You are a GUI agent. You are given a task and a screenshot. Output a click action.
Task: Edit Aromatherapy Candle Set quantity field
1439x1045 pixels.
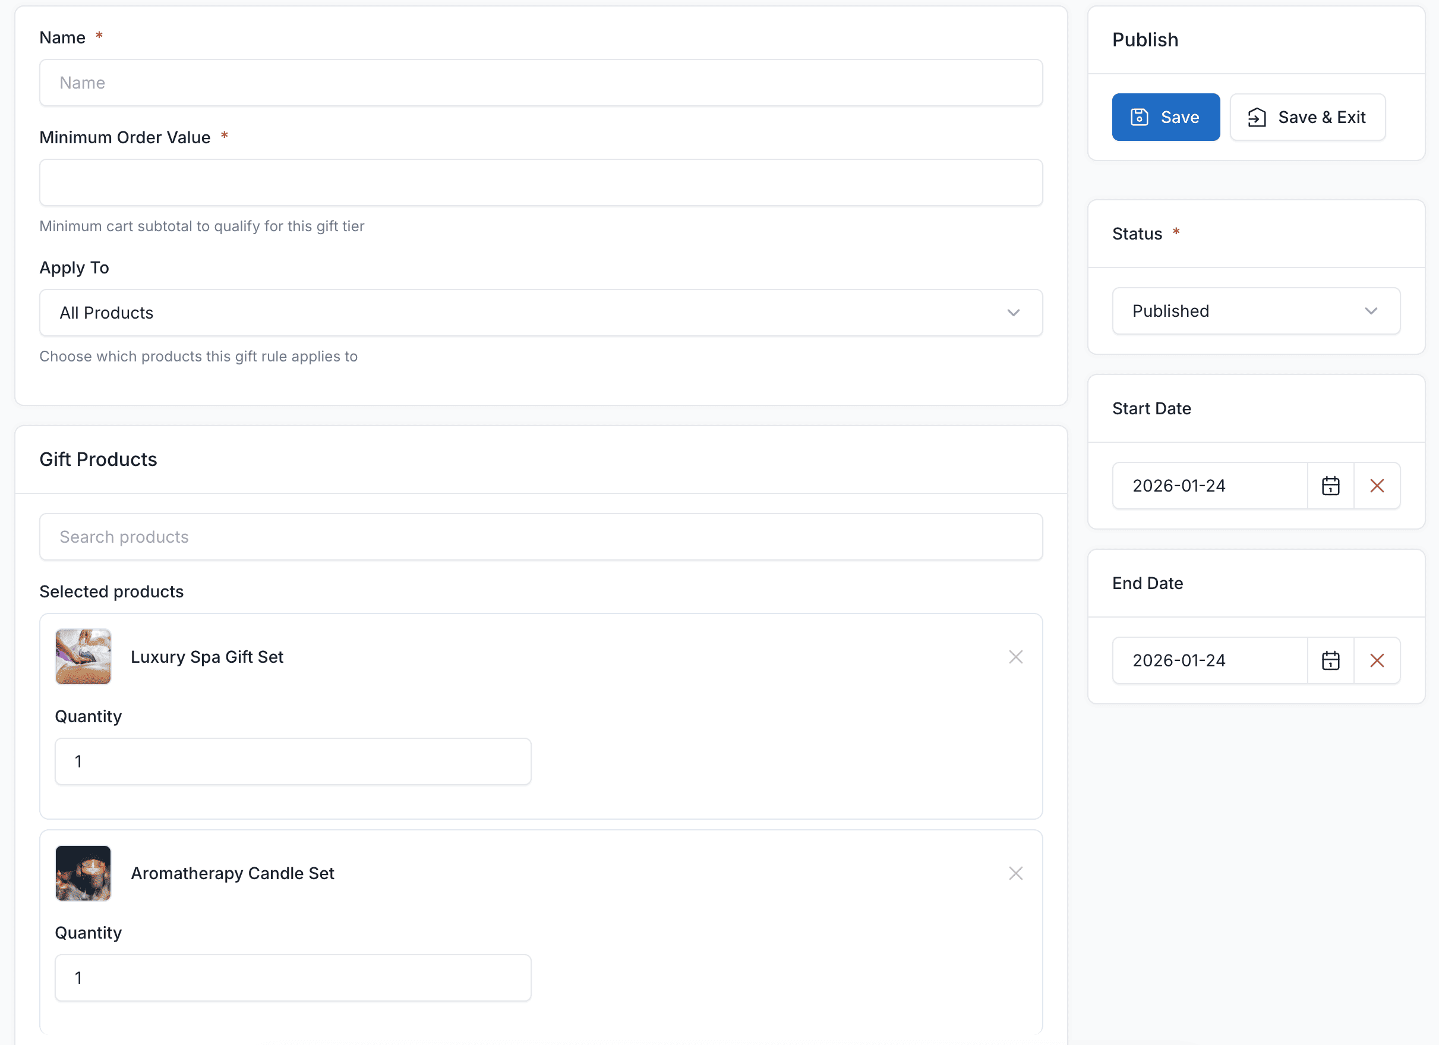(292, 978)
